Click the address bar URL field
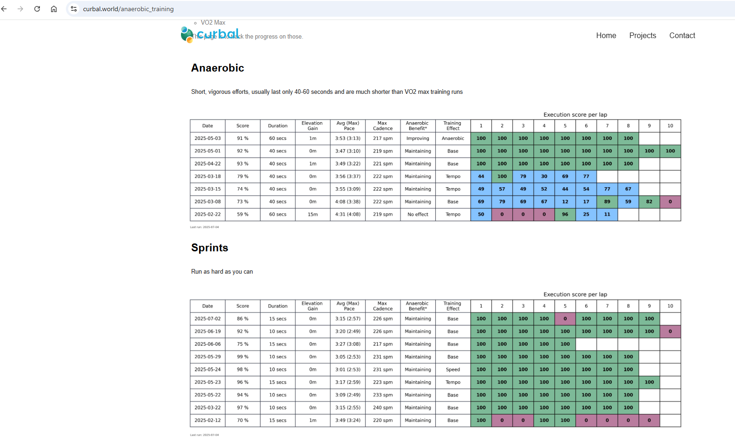735x446 pixels. click(278, 9)
